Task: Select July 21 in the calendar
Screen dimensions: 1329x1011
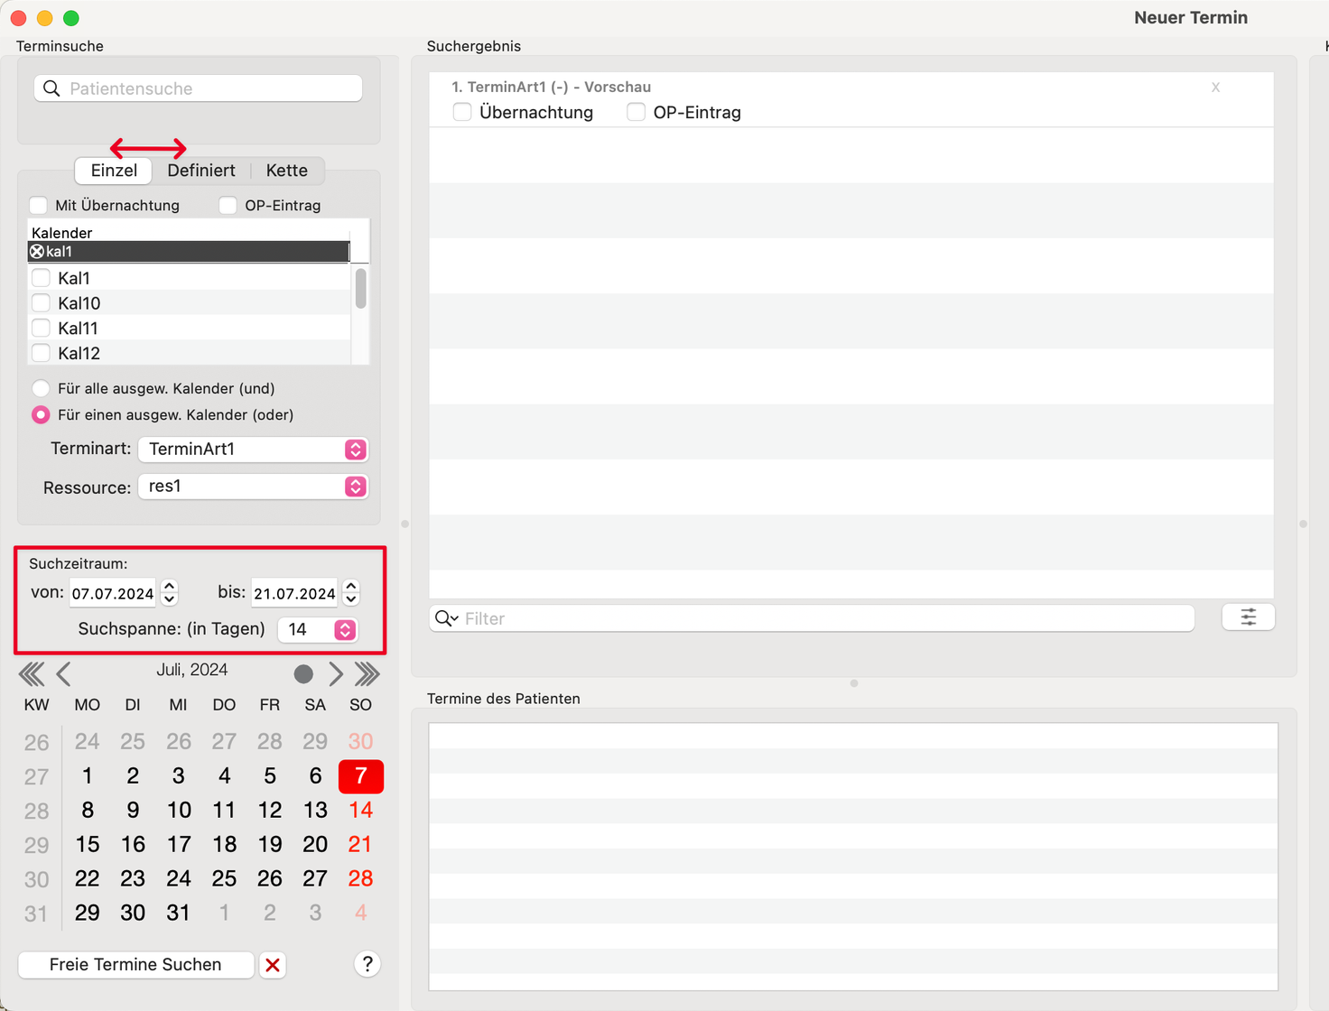Action: [x=360, y=845]
